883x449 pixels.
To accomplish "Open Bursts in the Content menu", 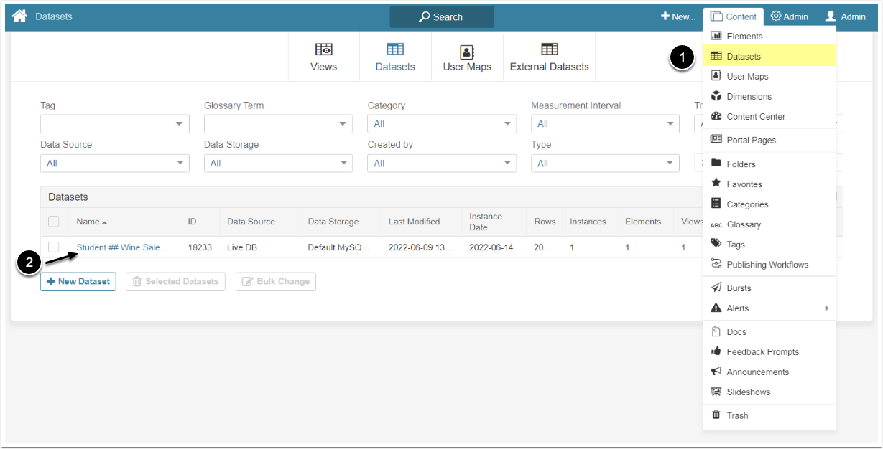I will click(739, 288).
